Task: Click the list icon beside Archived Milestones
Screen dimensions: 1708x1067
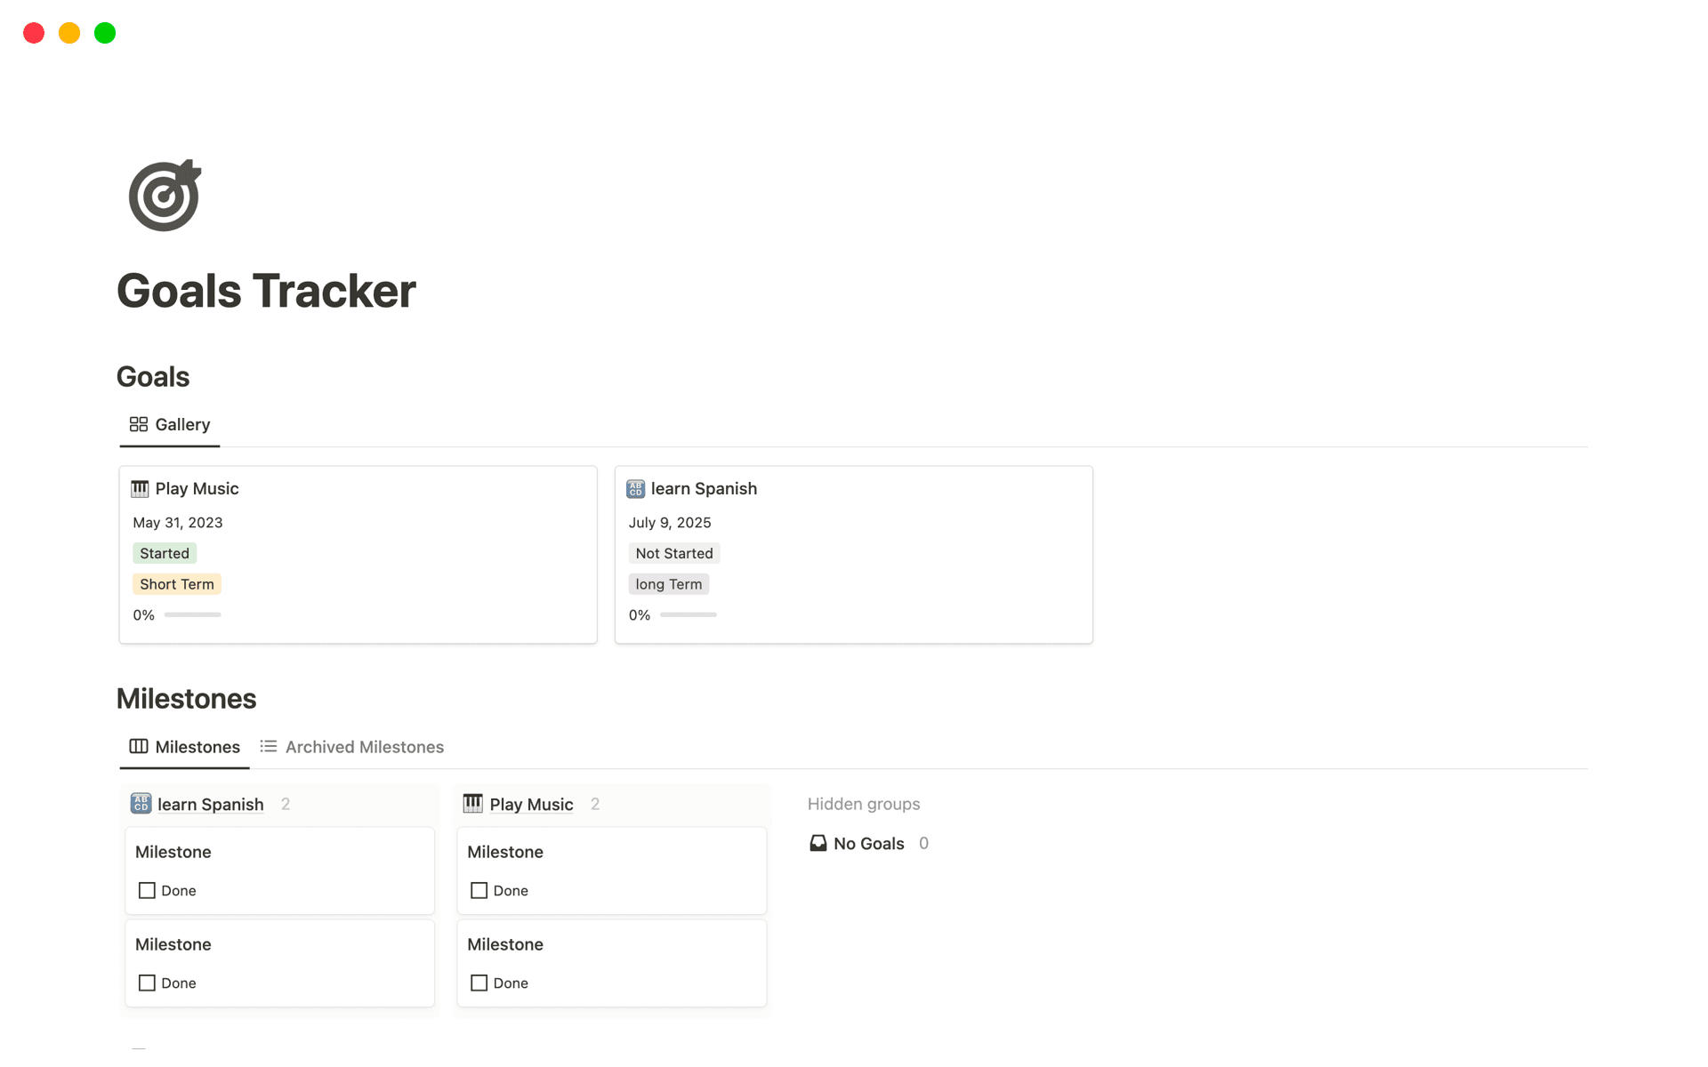Action: click(x=268, y=747)
